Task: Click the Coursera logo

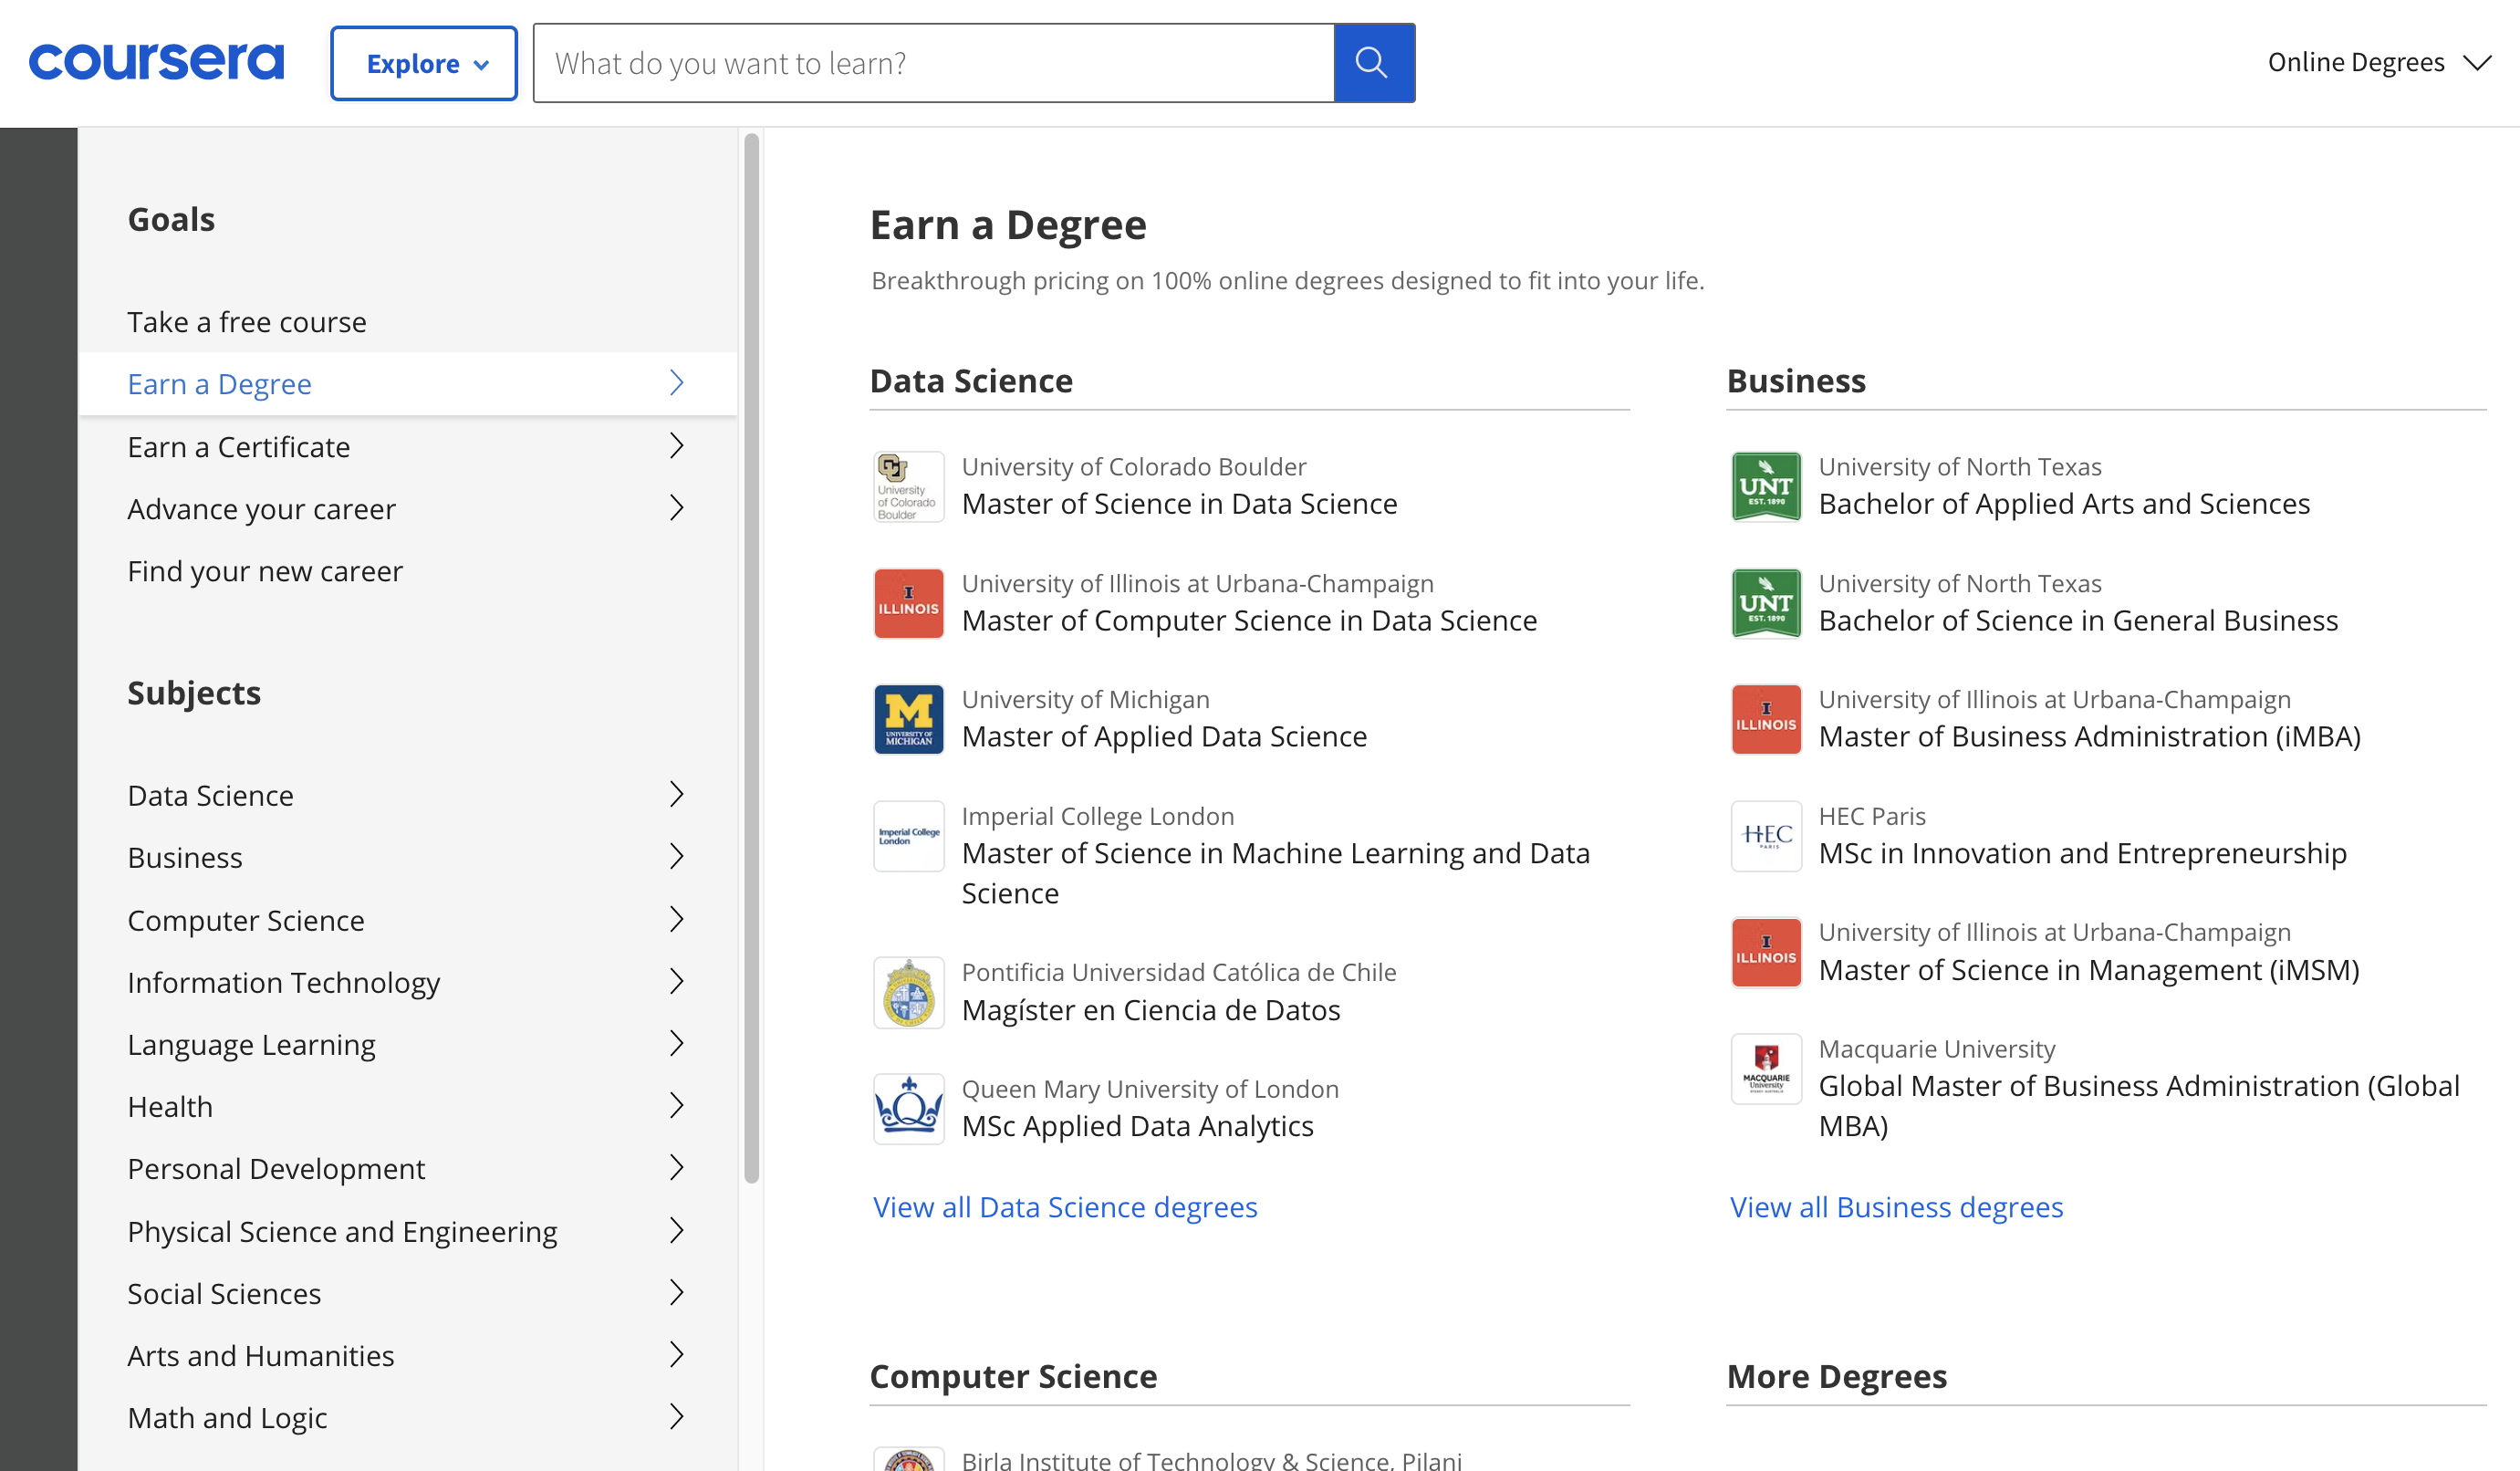Action: [x=156, y=62]
